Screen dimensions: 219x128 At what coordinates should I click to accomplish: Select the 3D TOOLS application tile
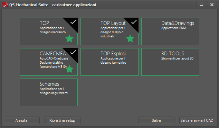click(170, 62)
